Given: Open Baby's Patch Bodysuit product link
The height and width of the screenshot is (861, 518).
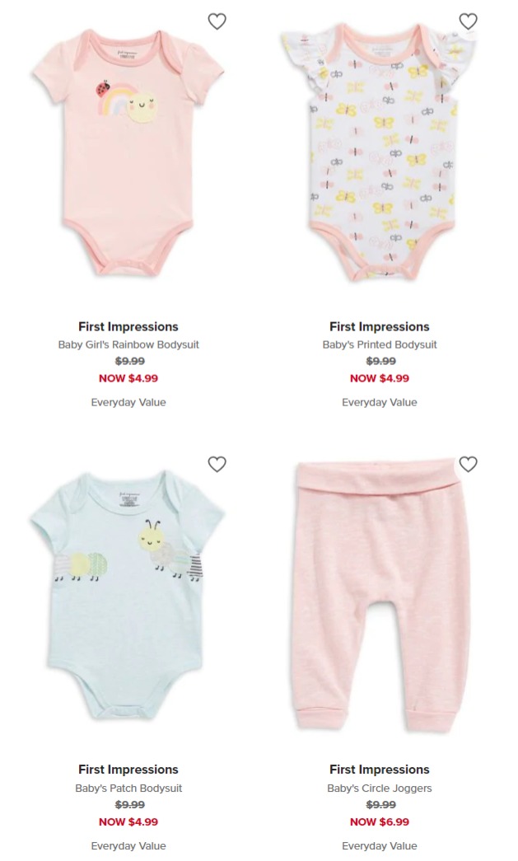Looking at the screenshot, I should (128, 788).
